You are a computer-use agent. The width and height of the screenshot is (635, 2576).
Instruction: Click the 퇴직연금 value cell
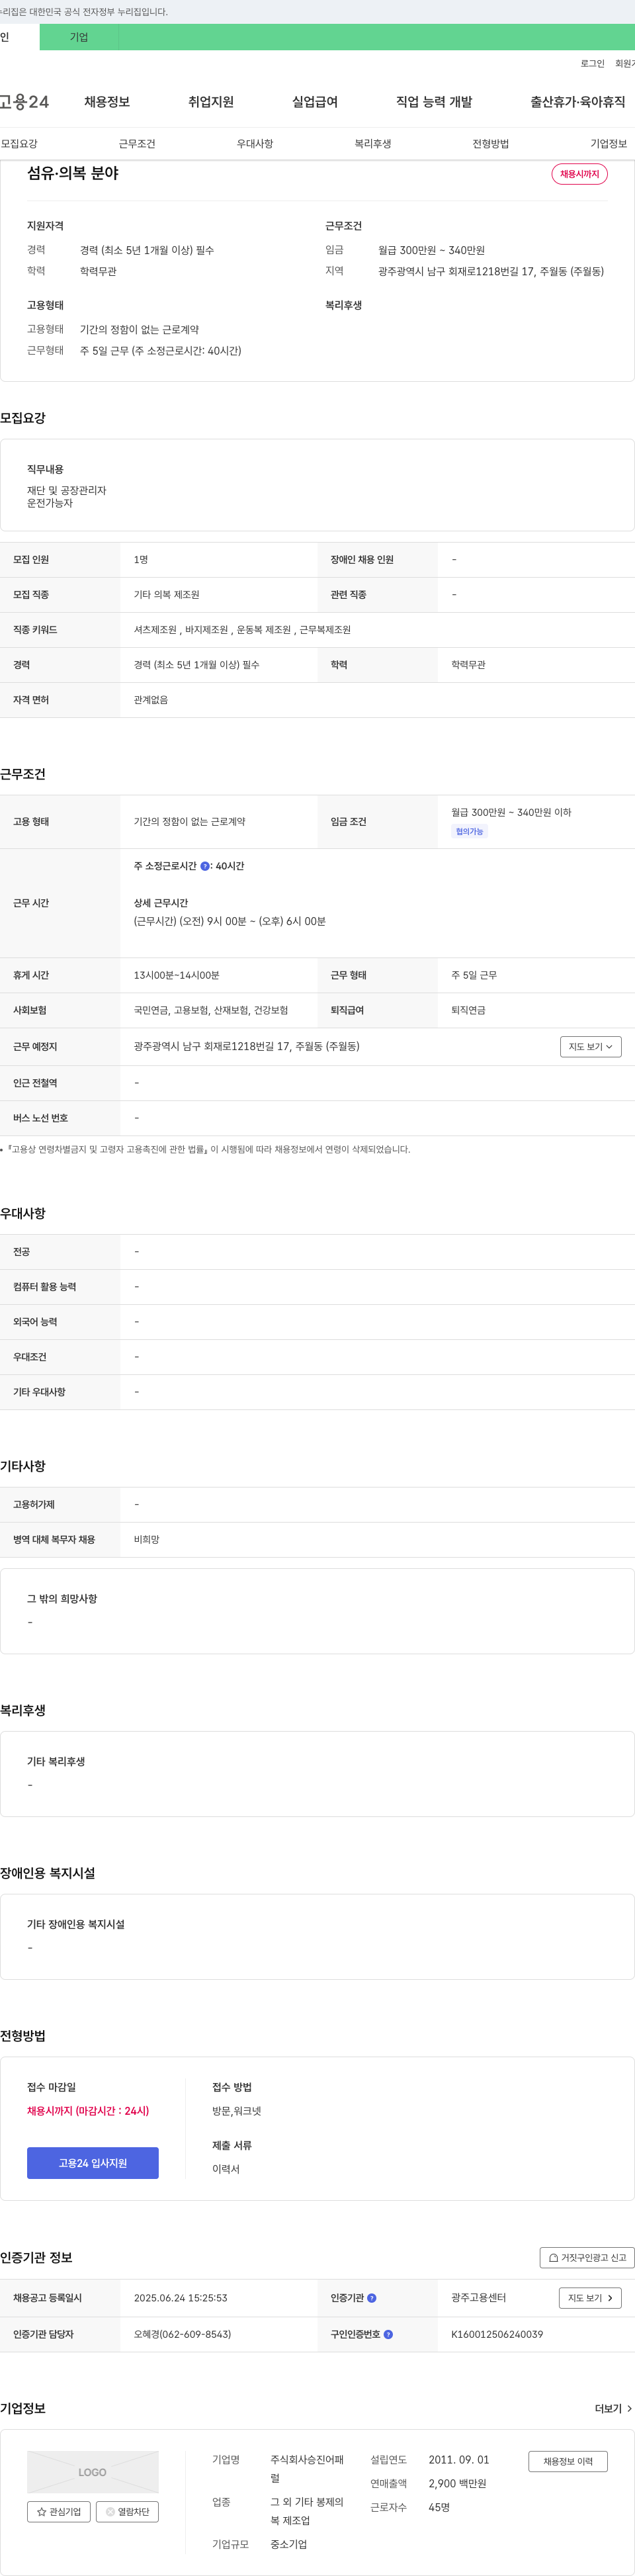pos(468,1010)
